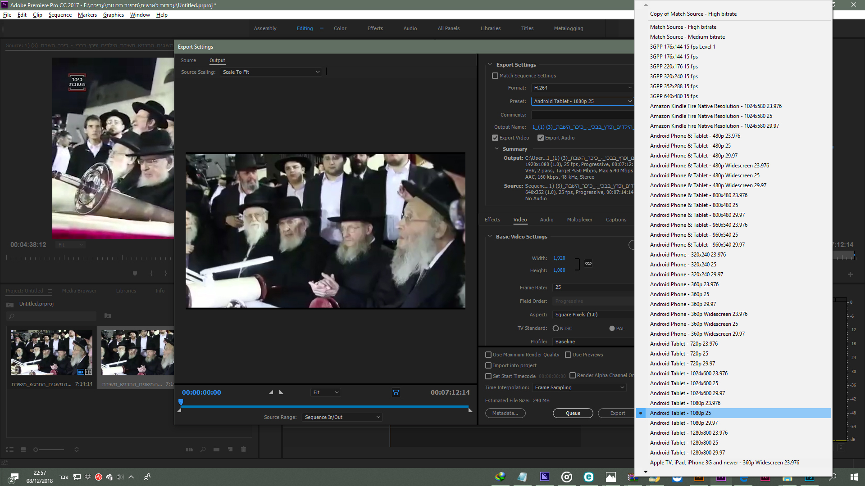The height and width of the screenshot is (486, 865).
Task: Toggle the width-height link chain icon
Action: (x=588, y=263)
